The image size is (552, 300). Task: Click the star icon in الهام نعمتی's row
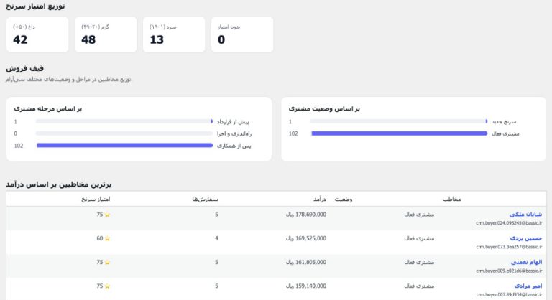[x=107, y=263]
